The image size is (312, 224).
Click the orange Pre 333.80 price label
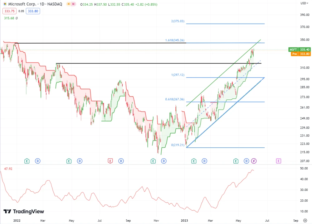[299, 54]
